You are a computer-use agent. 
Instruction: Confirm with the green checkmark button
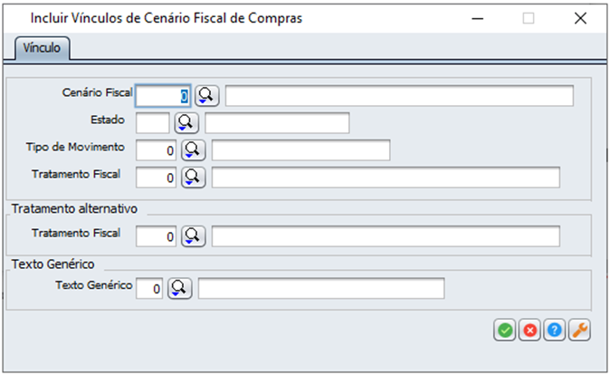click(505, 331)
